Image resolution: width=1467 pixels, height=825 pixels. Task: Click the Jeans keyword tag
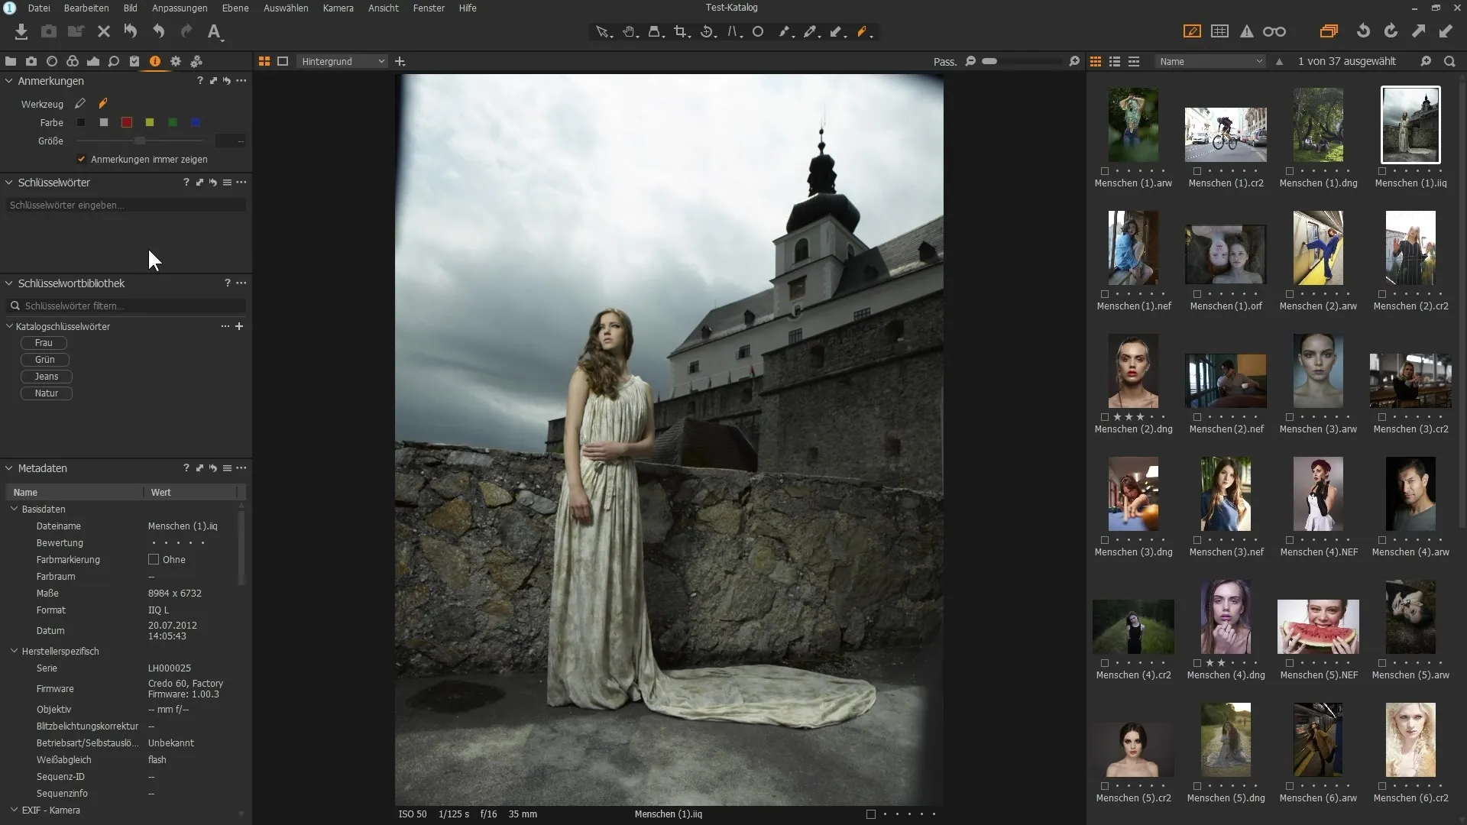(46, 377)
